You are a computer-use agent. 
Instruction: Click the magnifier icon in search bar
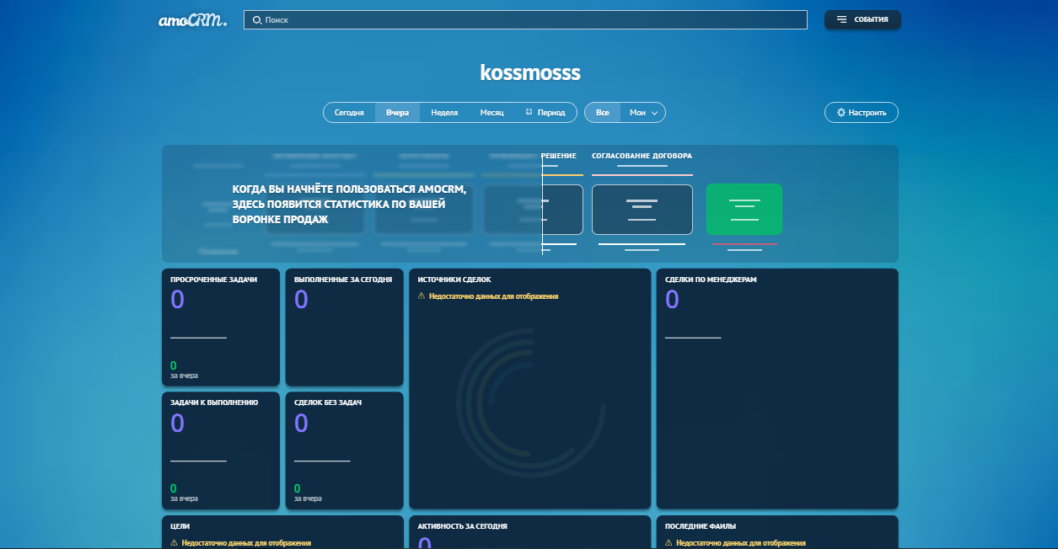256,20
